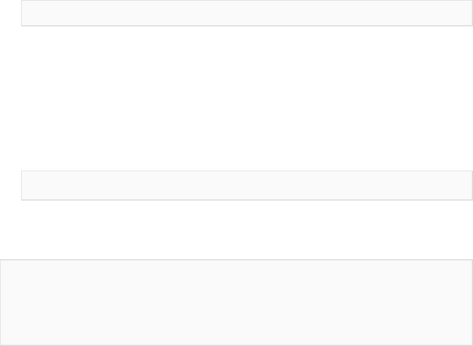Image resolution: width=473 pixels, height=346 pixels.
Task: Select the center of the middle box
Action: click(x=247, y=185)
